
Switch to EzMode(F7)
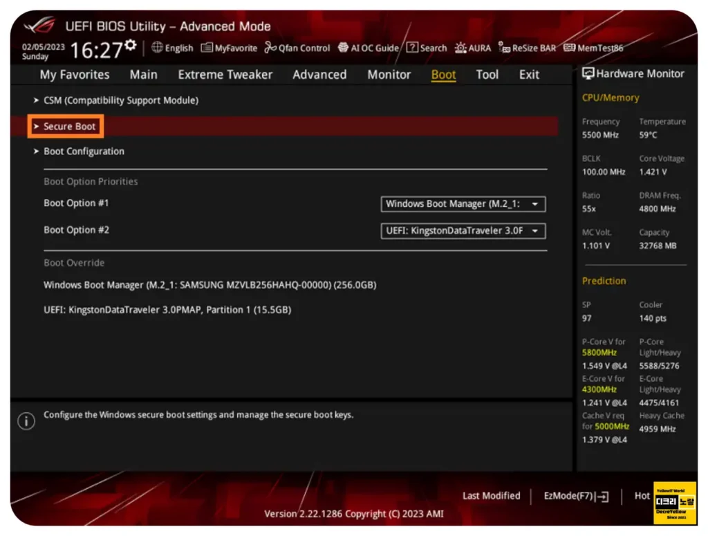coord(576,497)
